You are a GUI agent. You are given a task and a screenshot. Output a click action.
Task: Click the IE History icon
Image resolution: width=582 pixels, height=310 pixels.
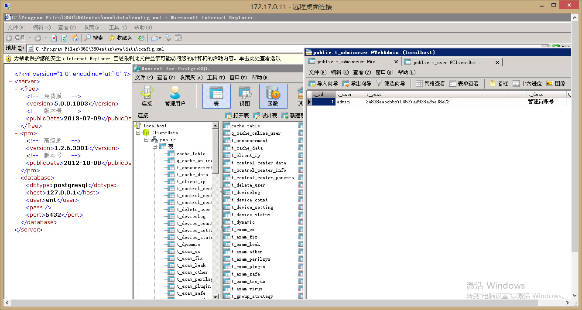[141, 38]
